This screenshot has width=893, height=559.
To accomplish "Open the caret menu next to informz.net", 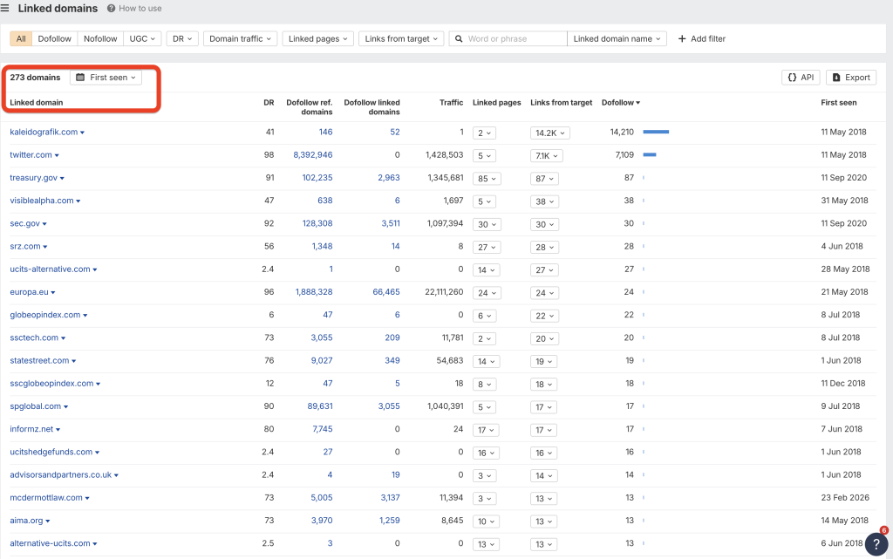I will coord(58,430).
